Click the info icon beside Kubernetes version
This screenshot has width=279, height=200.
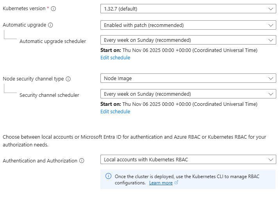pos(54,9)
